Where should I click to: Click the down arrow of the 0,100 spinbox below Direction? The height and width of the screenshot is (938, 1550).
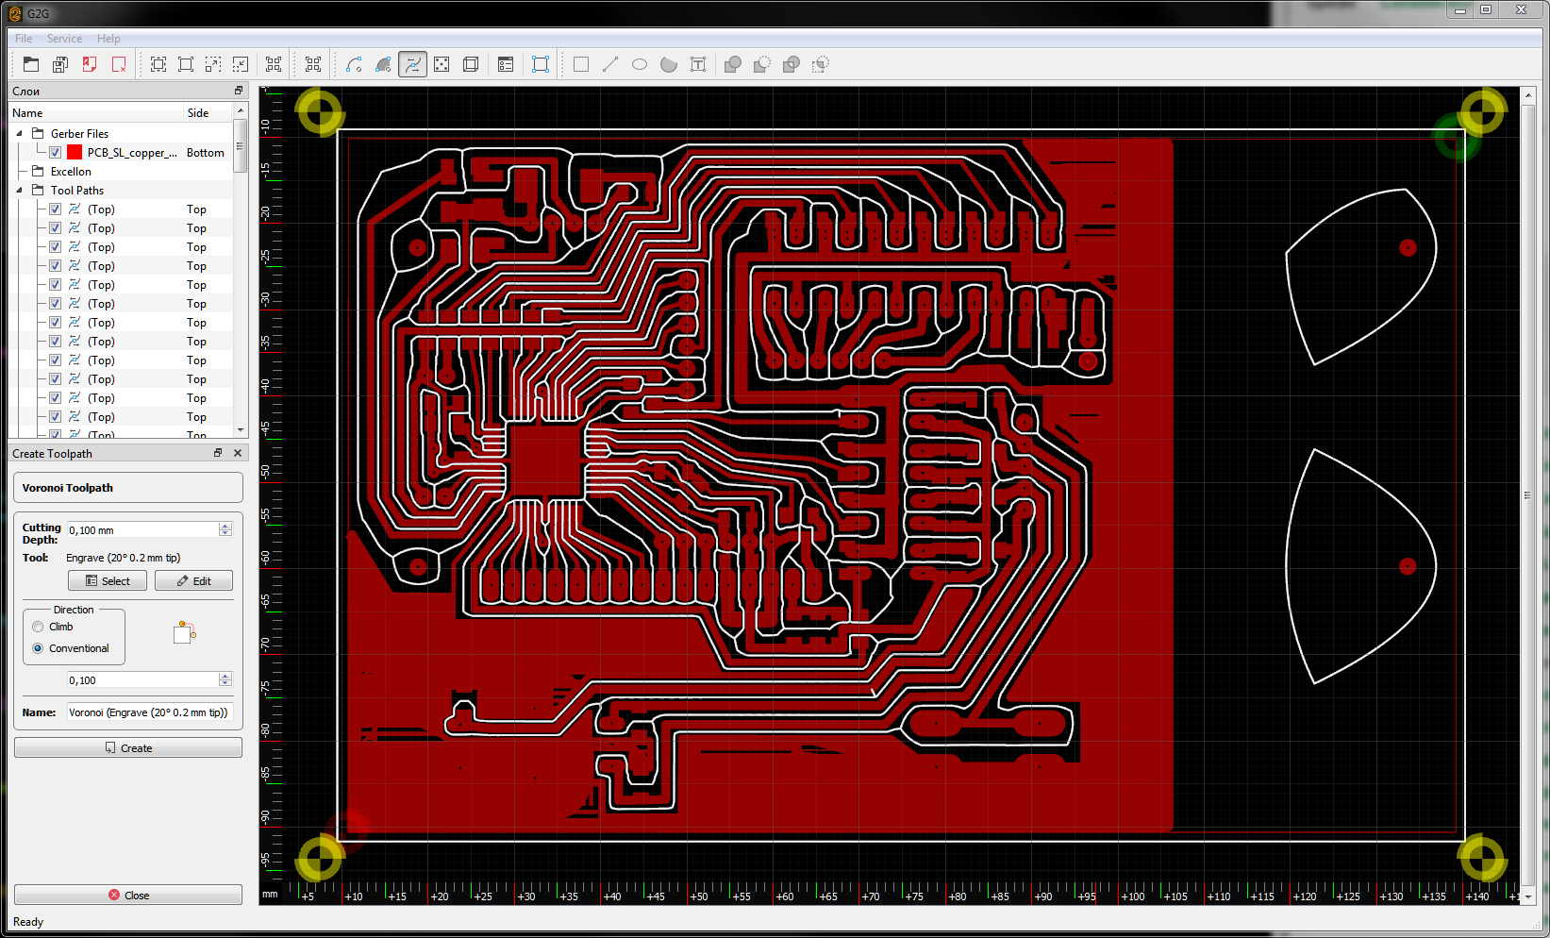pyautogui.click(x=225, y=684)
